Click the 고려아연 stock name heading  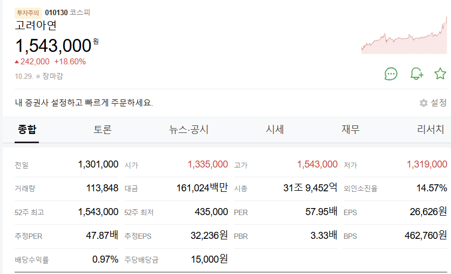[x=36, y=25]
